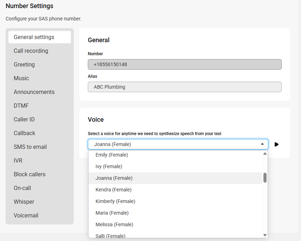Click the voice list scrollbar thumb

(x=265, y=178)
